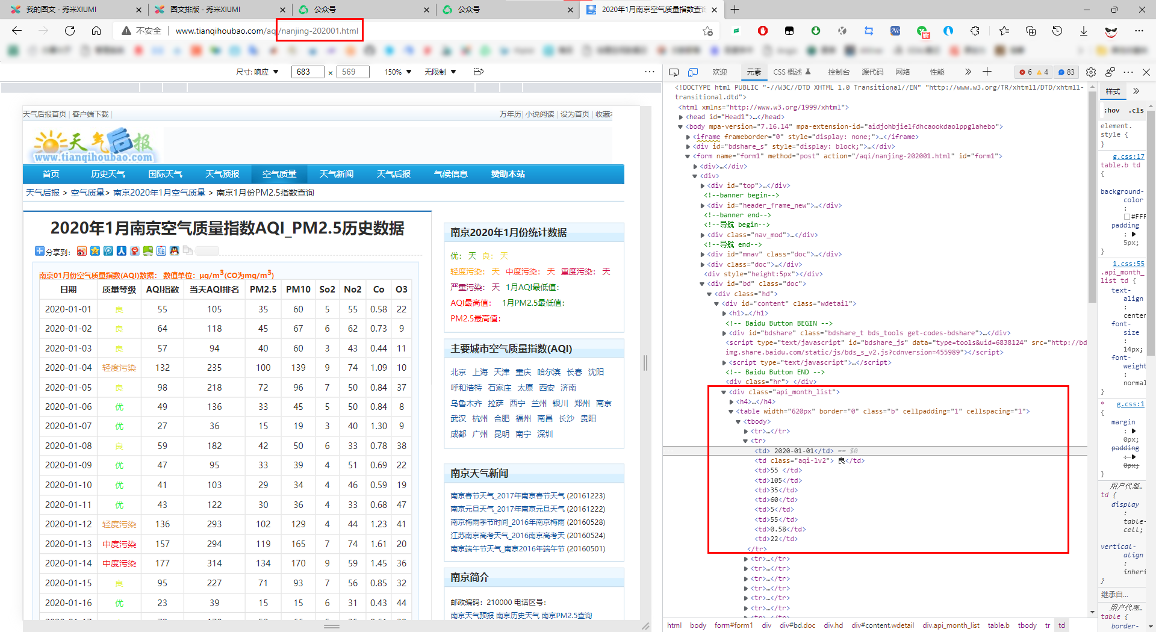
Task: Click the 上海 city AQI link
Action: (480, 372)
